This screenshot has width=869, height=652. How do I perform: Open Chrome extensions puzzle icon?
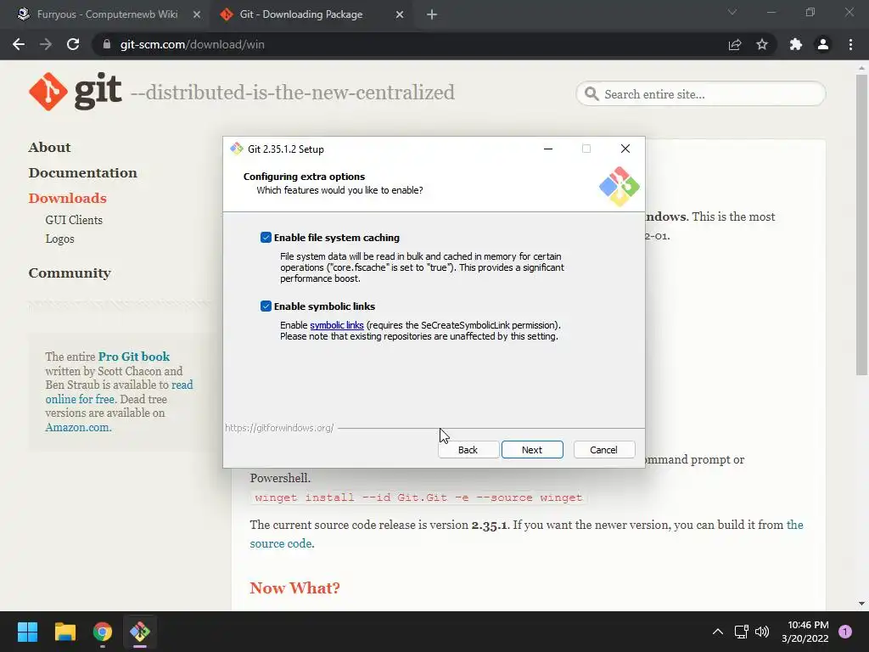796,44
